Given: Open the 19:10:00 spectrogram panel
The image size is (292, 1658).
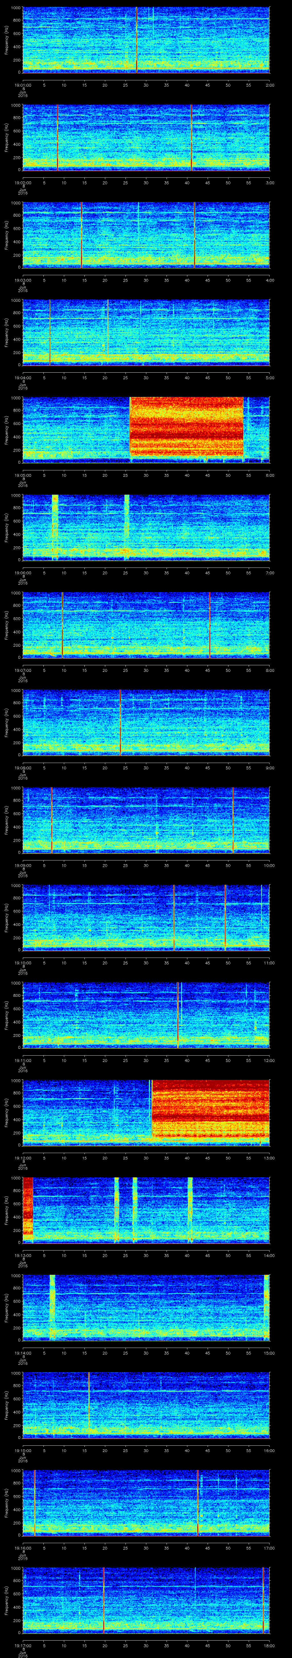Looking at the screenshot, I should coord(146,917).
